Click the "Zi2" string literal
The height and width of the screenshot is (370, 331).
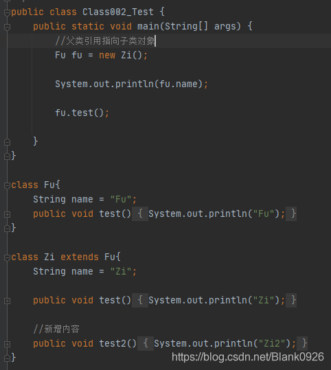coord(271,343)
